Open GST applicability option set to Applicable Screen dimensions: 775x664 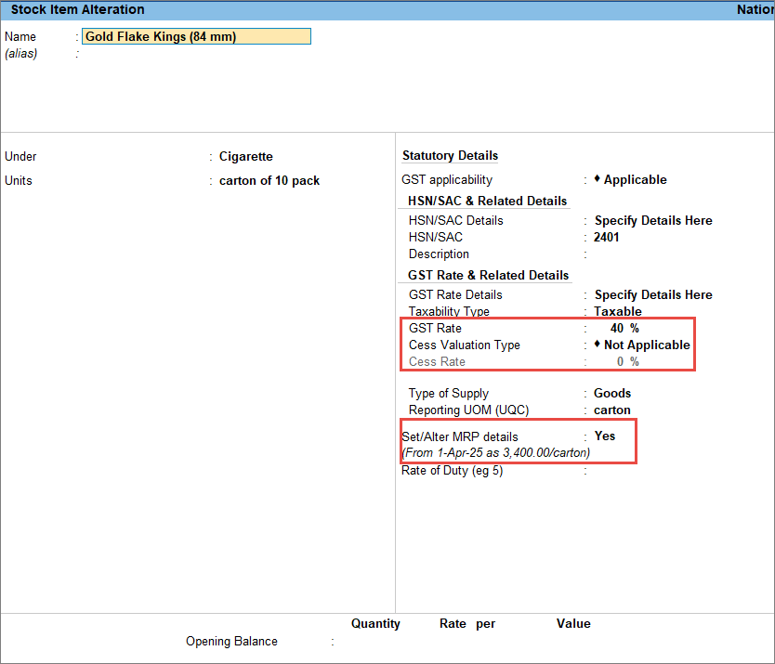click(635, 180)
